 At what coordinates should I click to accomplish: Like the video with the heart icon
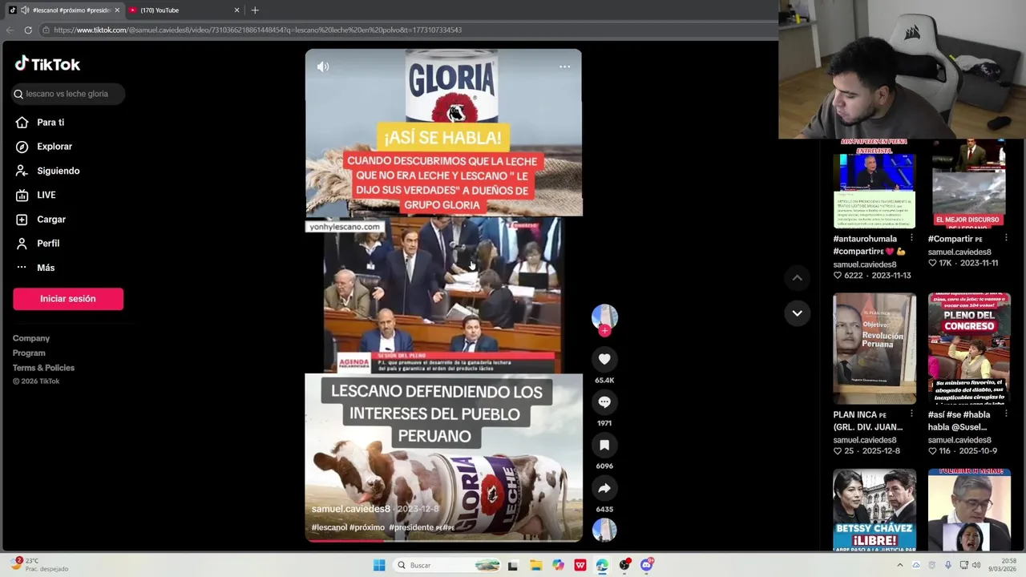tap(604, 359)
